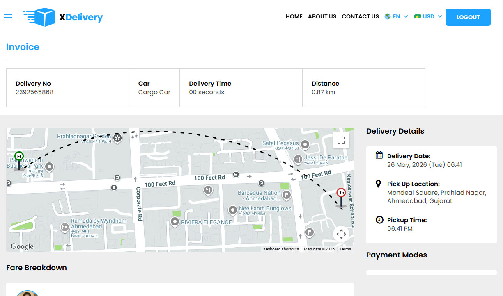The width and height of the screenshot is (503, 296).
Task: Click the delivery number 2392565868
Action: pyautogui.click(x=34, y=92)
